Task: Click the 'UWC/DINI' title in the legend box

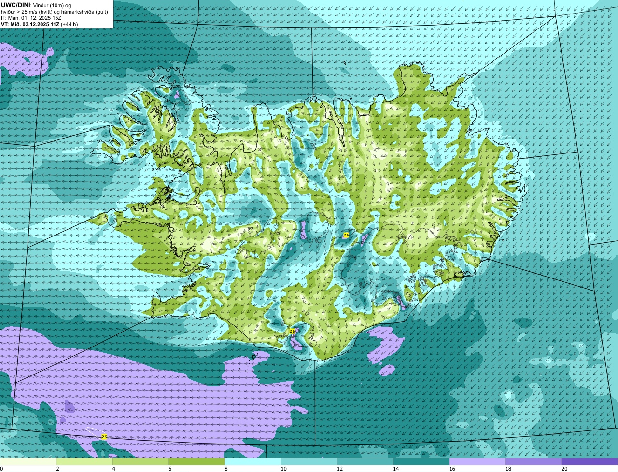Action: point(15,5)
